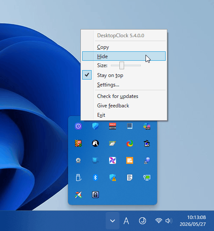Select Hide in the context menu
This screenshot has width=214, height=231.
[x=124, y=56]
